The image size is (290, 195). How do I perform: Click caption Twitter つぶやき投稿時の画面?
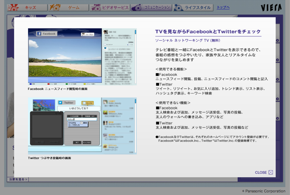coord(49,158)
